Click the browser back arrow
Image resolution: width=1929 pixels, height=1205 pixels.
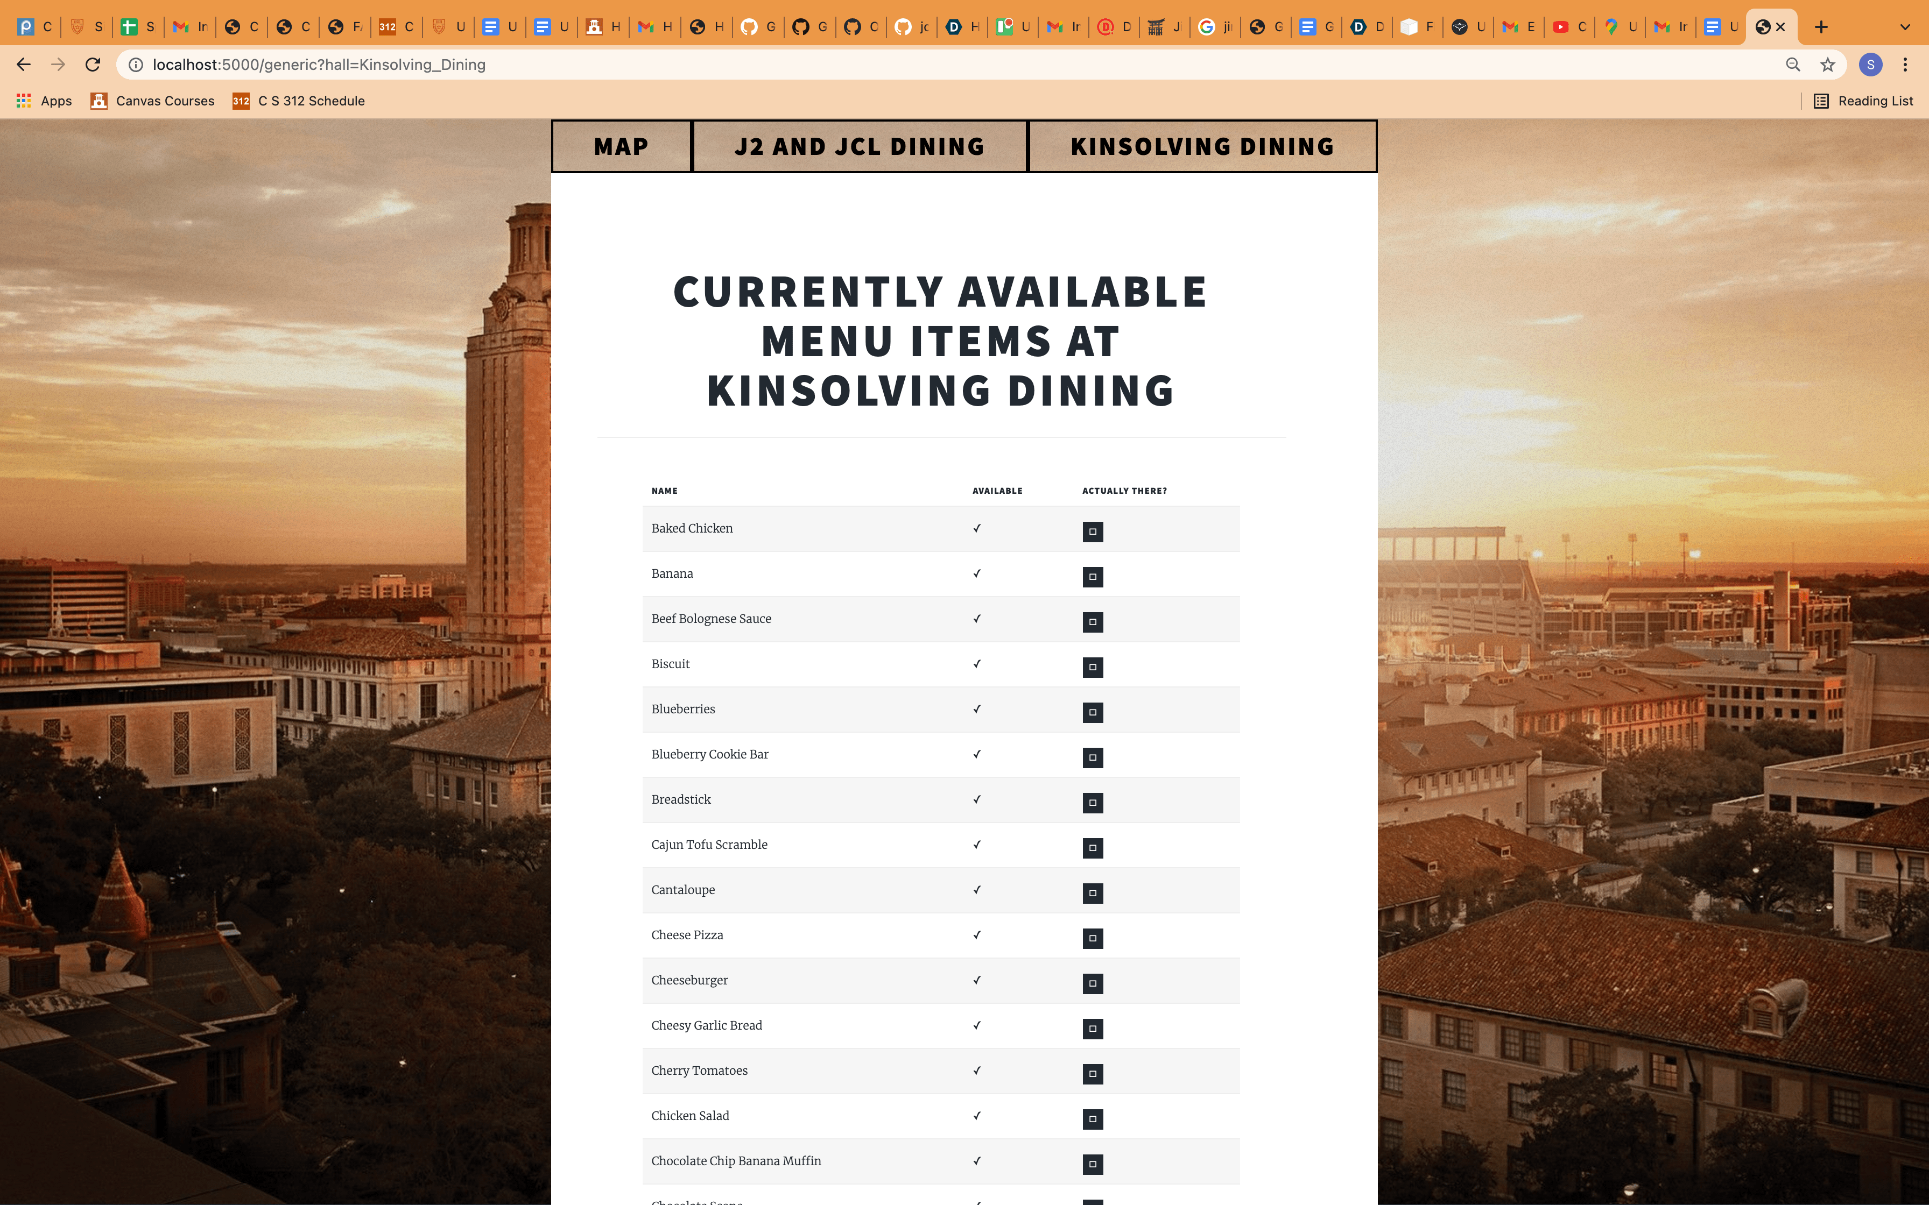tap(24, 65)
